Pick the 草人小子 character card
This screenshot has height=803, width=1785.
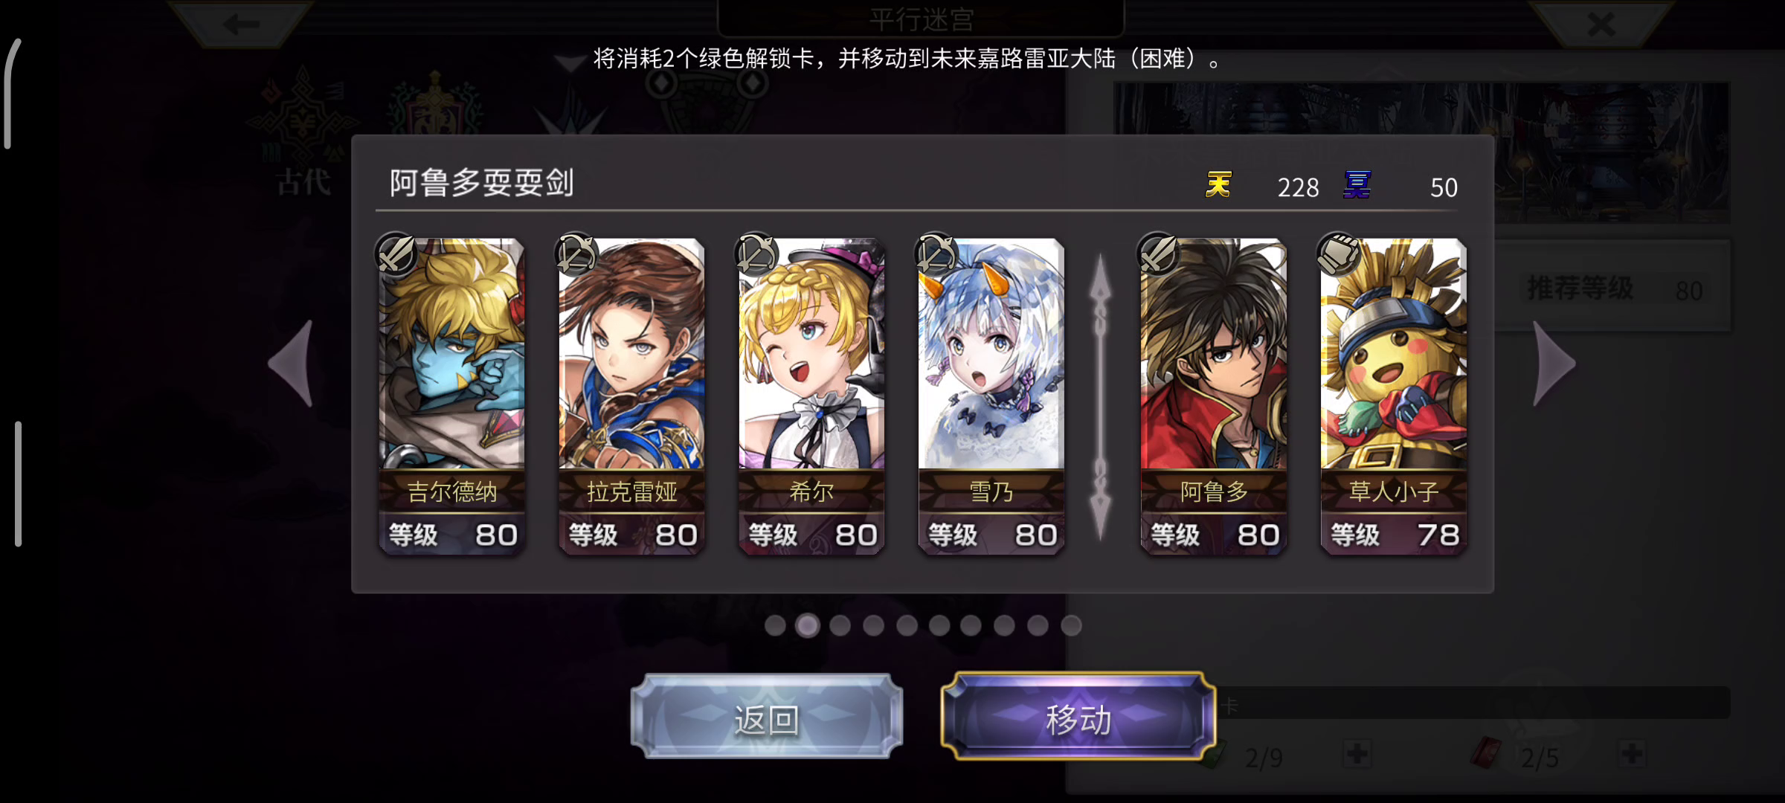[x=1394, y=396]
